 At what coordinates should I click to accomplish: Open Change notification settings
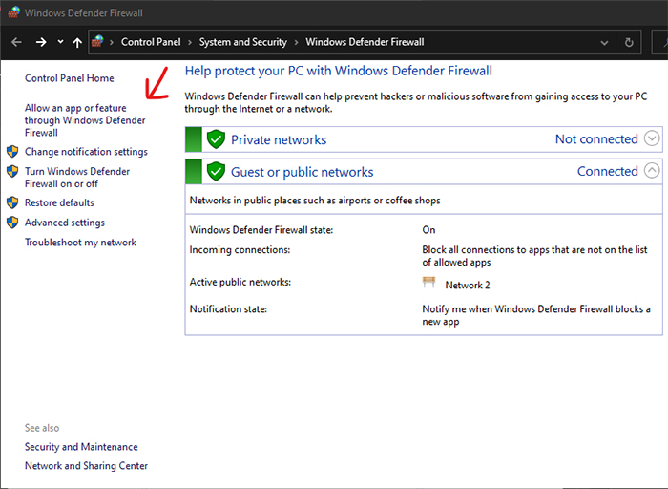(86, 152)
